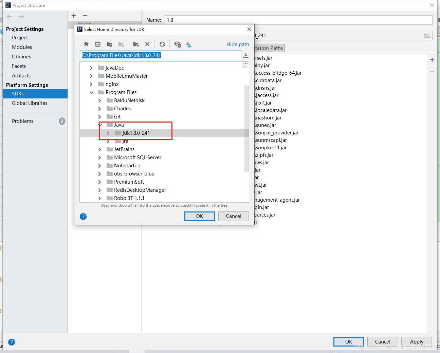This screenshot has width=440, height=353.
Task: Navigate back arrow in Project Structure
Action: (10, 17)
